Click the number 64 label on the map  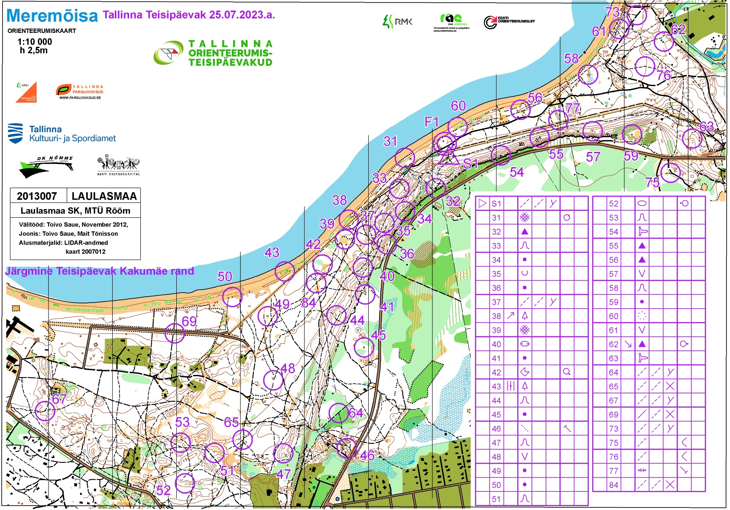click(x=356, y=413)
